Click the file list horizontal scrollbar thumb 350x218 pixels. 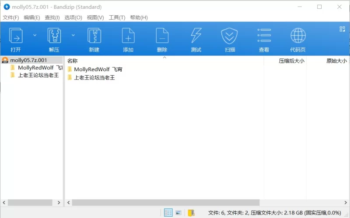coord(166,203)
